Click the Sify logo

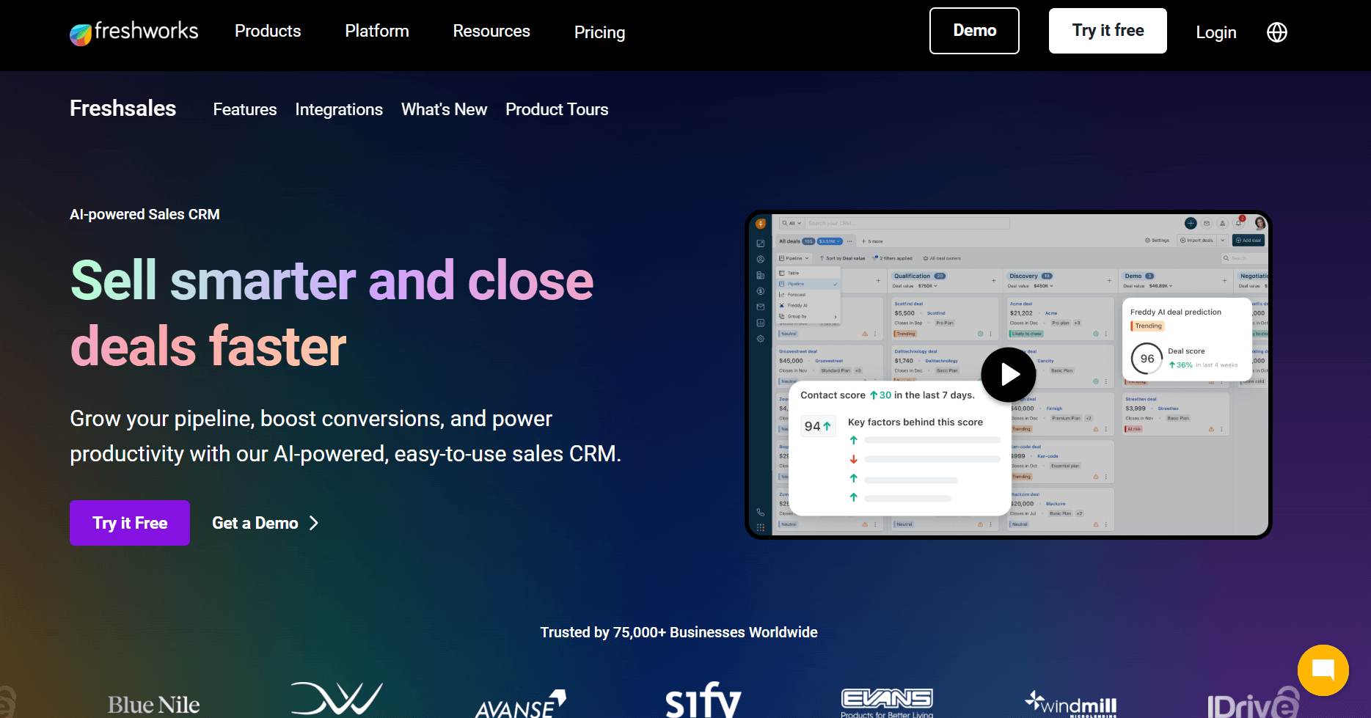[703, 700]
